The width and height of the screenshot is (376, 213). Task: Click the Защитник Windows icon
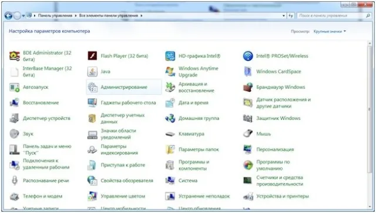(x=248, y=118)
